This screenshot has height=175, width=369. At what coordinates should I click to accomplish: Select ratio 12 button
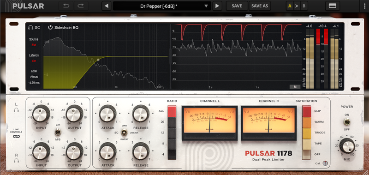pos(172,133)
